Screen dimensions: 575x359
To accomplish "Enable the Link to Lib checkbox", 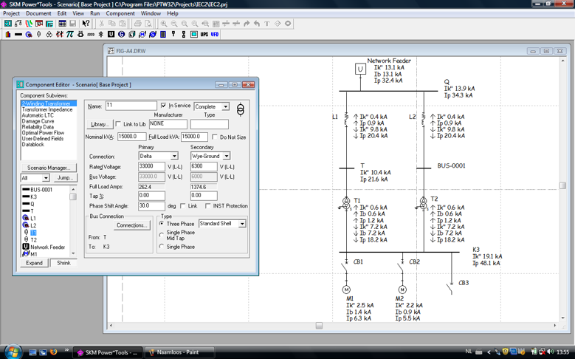I will click(x=118, y=124).
